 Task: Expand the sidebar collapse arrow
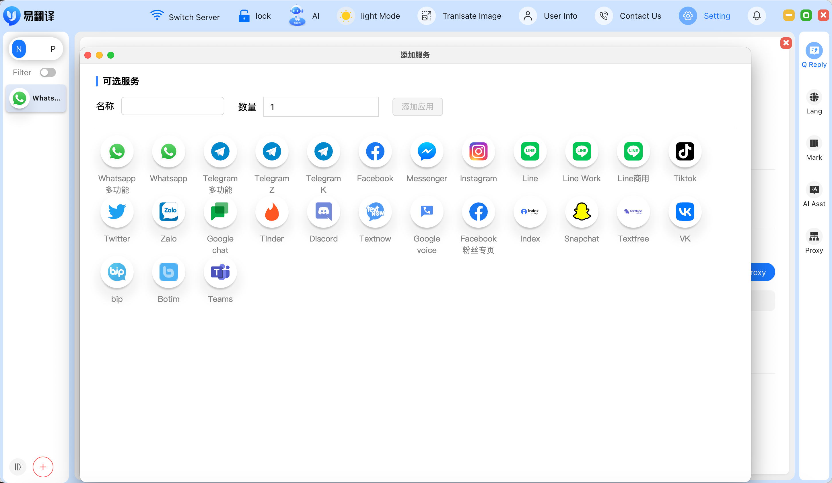click(x=18, y=466)
